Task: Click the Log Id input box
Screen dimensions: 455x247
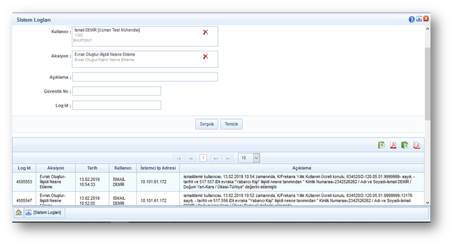Action: (x=117, y=105)
